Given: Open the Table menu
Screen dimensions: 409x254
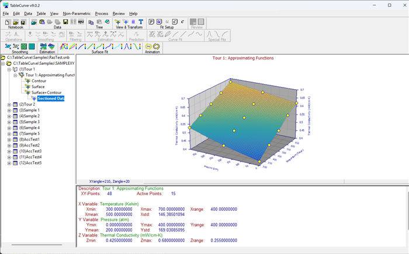Looking at the screenshot, I should click(41, 13).
